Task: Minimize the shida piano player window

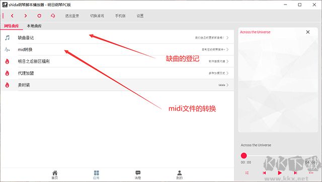Action: pyautogui.click(x=285, y=5)
